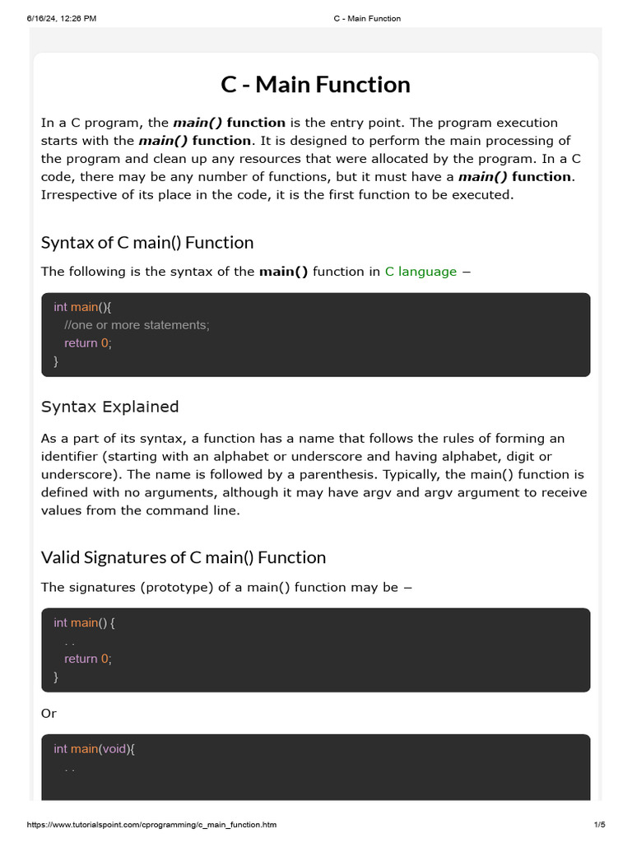Select the "Syntax of C main() Function" heading
Screen dimensions: 632x843
147,243
